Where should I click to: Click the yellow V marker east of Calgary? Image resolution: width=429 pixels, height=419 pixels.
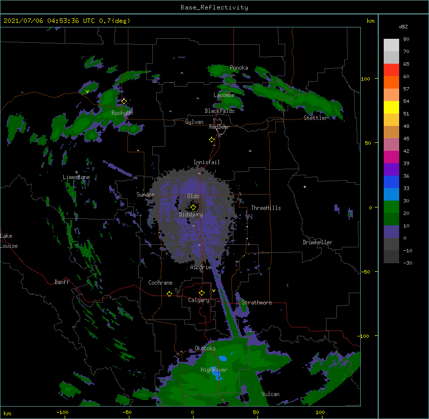(x=214, y=291)
